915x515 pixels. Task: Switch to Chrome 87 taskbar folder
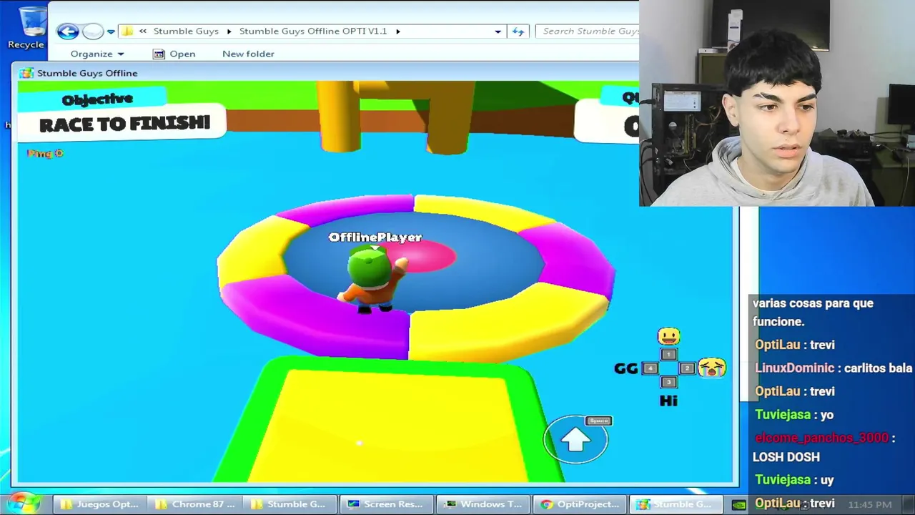pyautogui.click(x=195, y=504)
